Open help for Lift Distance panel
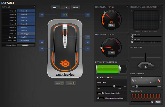 pyautogui.click(x=162, y=46)
